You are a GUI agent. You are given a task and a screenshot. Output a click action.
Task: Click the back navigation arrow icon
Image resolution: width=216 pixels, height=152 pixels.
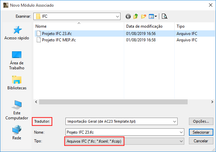128,16
